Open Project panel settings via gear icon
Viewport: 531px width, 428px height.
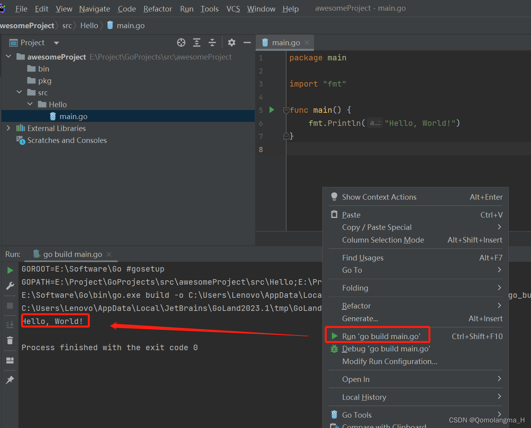pos(231,42)
